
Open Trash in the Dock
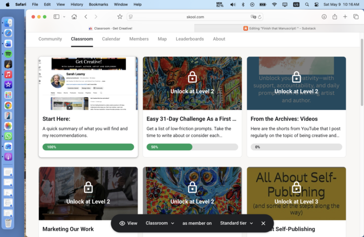(x=8, y=223)
